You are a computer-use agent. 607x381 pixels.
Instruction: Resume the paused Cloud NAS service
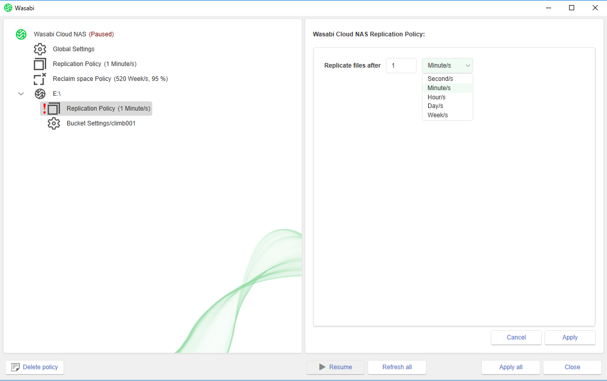335,368
